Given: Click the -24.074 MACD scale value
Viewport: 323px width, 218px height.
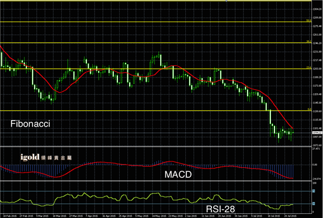Looking at the screenshot, I should pyautogui.click(x=316, y=178).
